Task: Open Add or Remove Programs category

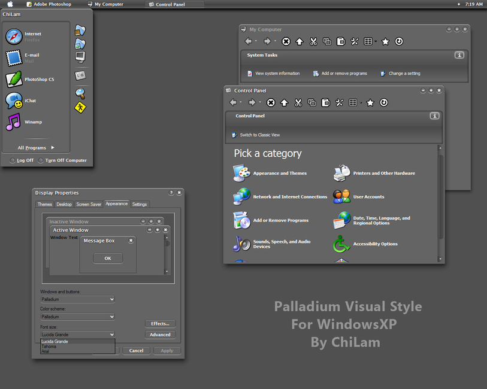Action: (271, 220)
